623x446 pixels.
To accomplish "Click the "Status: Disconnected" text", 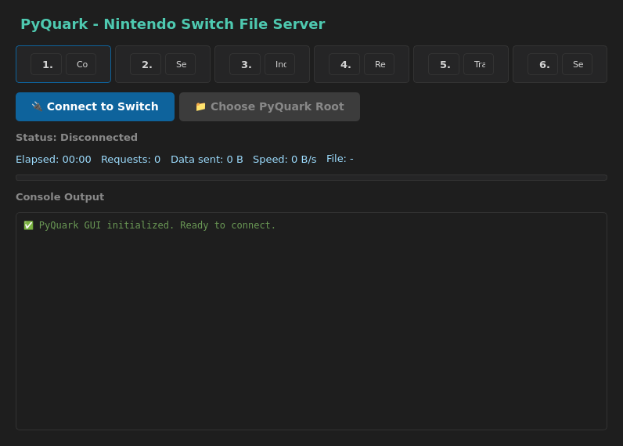I will (x=77, y=138).
